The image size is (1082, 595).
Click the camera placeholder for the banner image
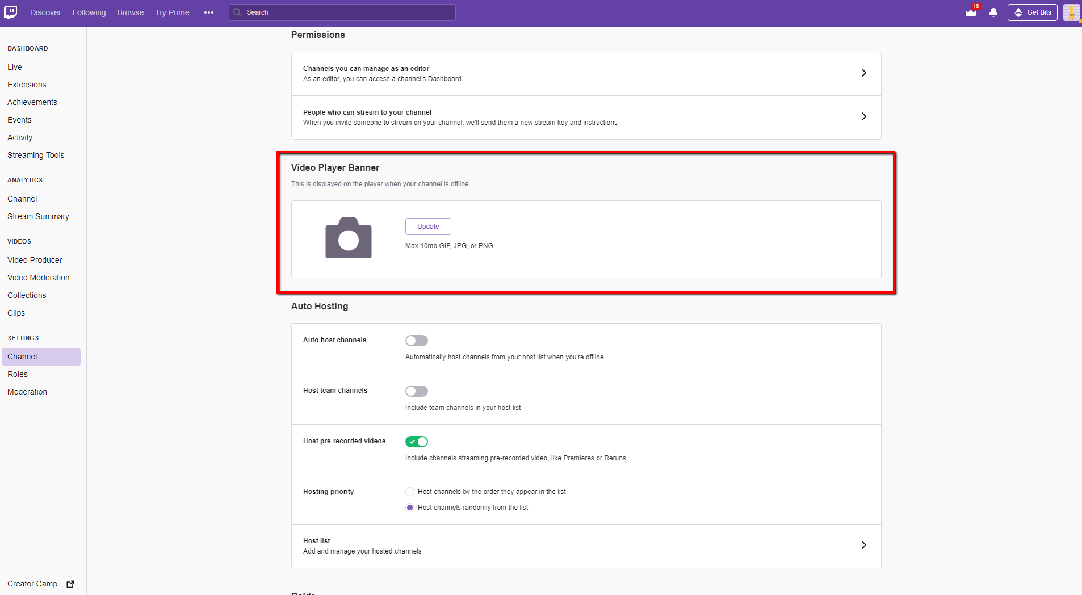pos(348,238)
